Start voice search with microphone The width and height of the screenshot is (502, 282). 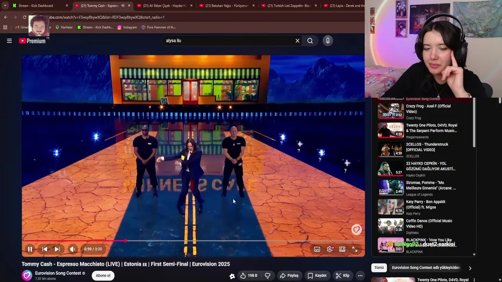point(328,41)
